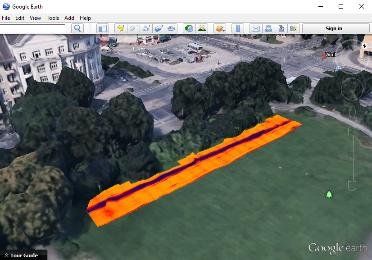Open the Add Polygon tool
Viewport: 372px width, 260px height.
click(x=133, y=28)
